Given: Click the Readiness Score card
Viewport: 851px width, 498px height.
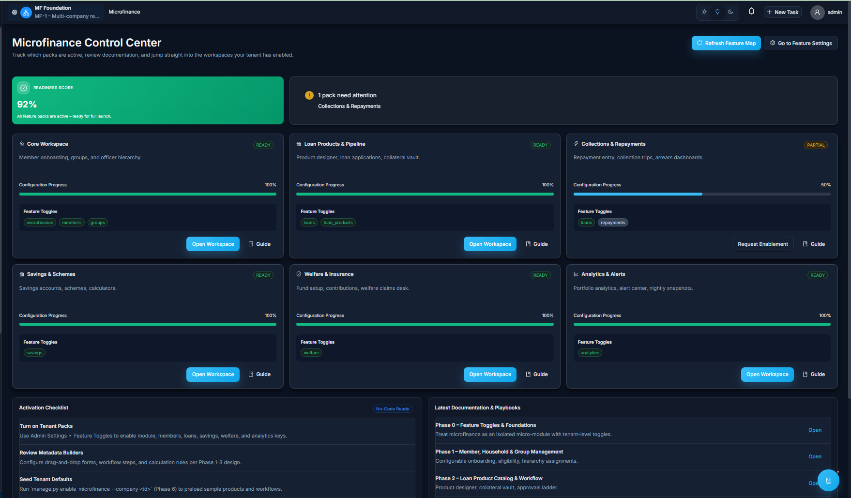Looking at the screenshot, I should tap(148, 100).
